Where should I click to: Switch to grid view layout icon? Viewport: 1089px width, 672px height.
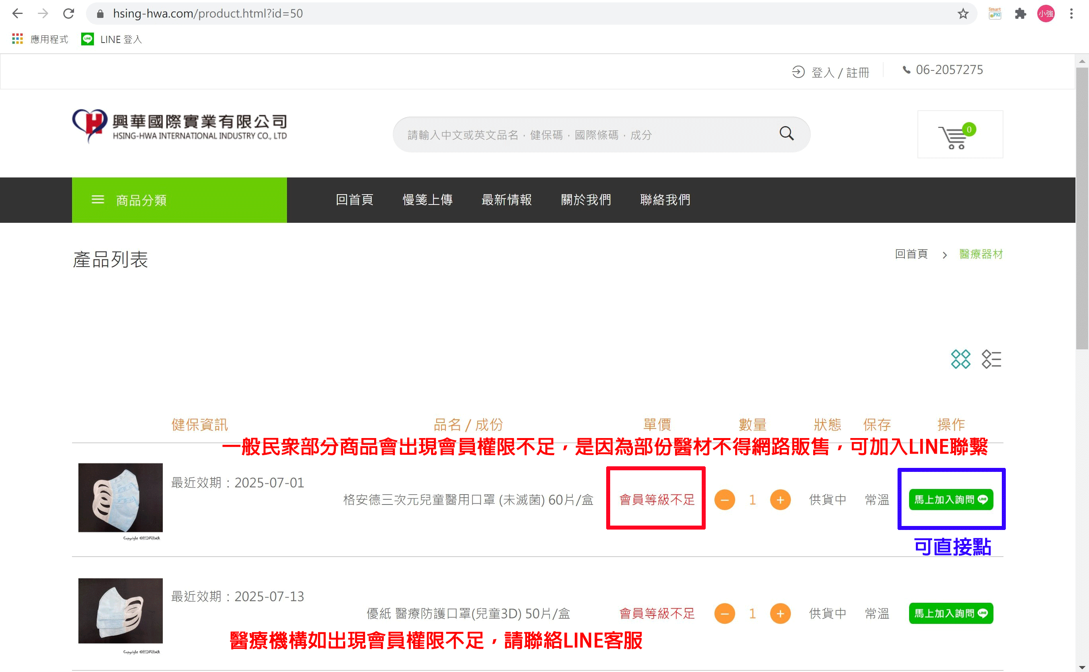tap(960, 359)
